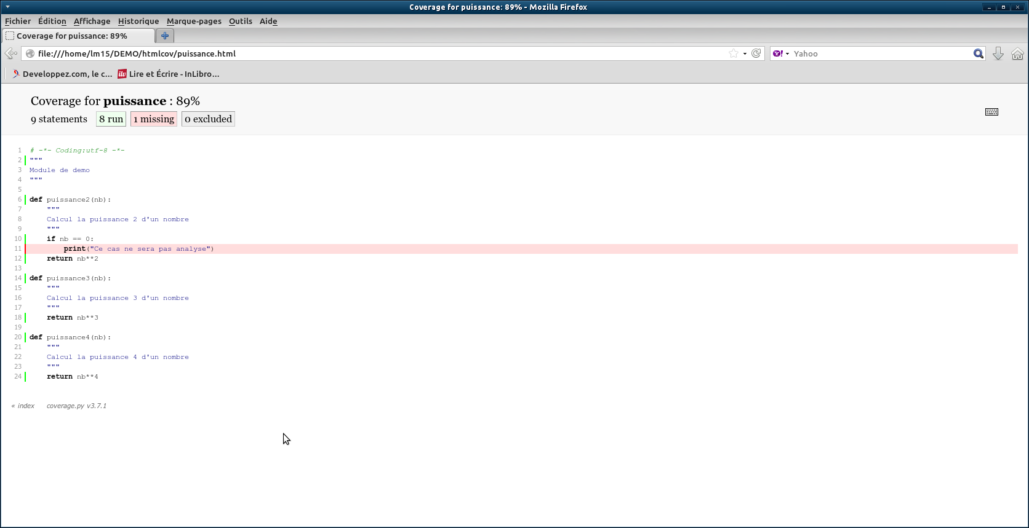The height and width of the screenshot is (528, 1029).
Task: Click the Firefox back arrow button
Action: [x=10, y=53]
